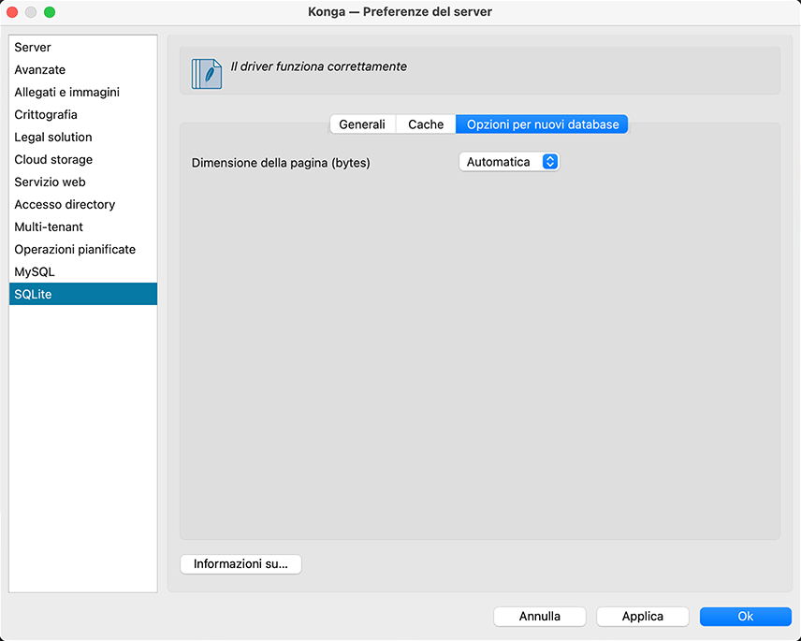
Task: Open Multi-tenant preferences
Action: (49, 227)
